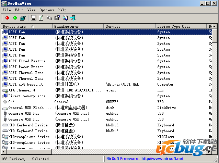
Task: Click icon of Direct memory access row
Action: 5,96
